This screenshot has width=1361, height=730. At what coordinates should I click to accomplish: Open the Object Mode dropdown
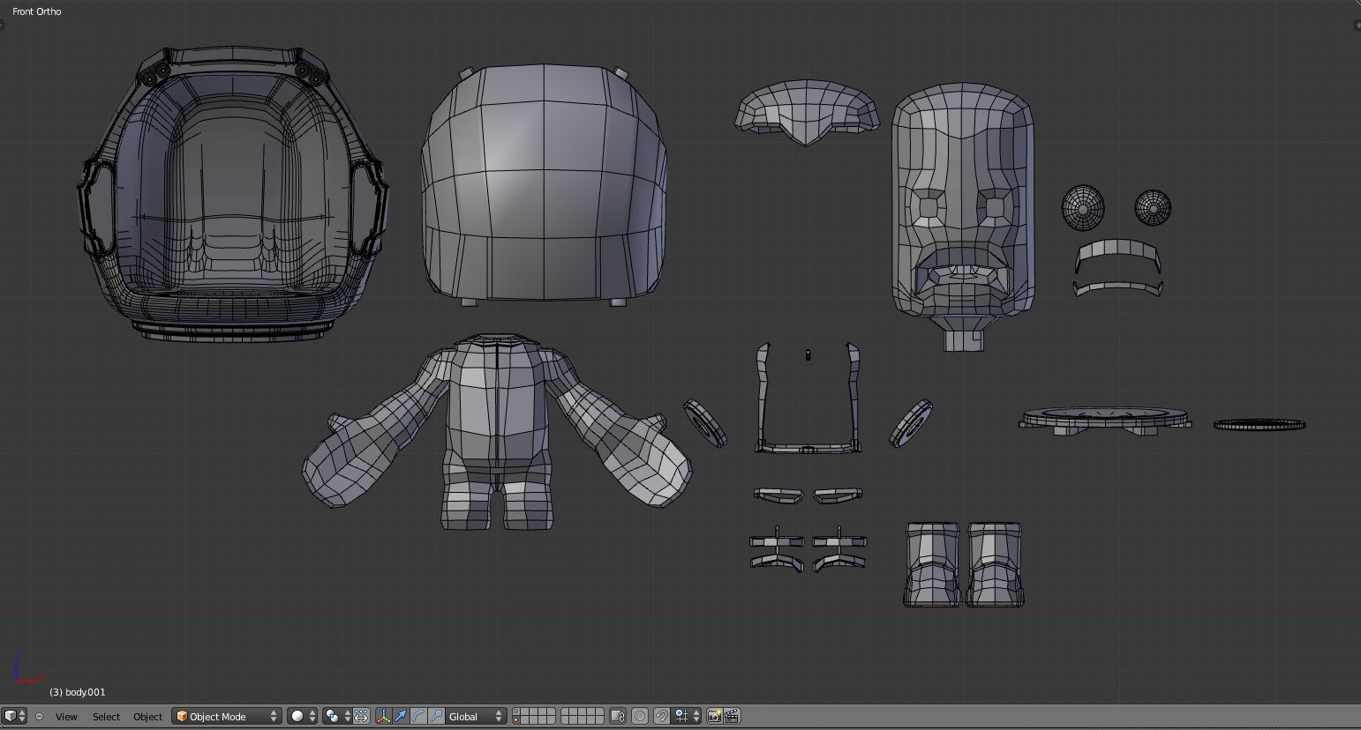(x=225, y=716)
